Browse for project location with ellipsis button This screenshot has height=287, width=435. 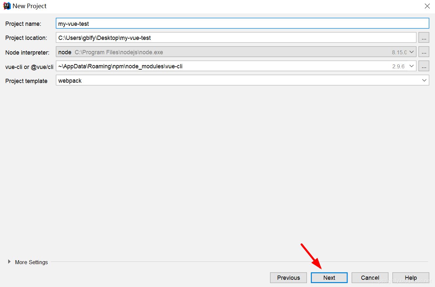[424, 38]
